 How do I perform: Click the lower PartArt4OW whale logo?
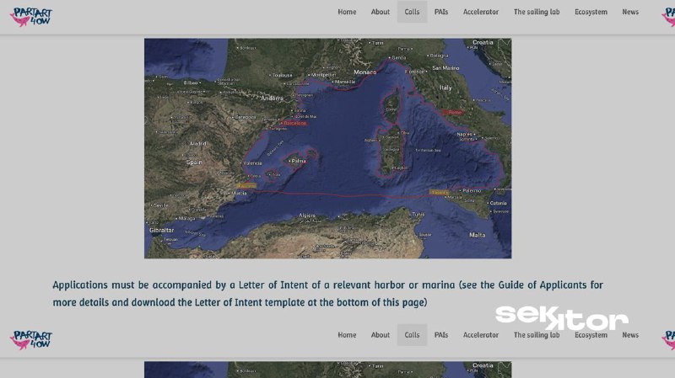pyautogui.click(x=31, y=340)
